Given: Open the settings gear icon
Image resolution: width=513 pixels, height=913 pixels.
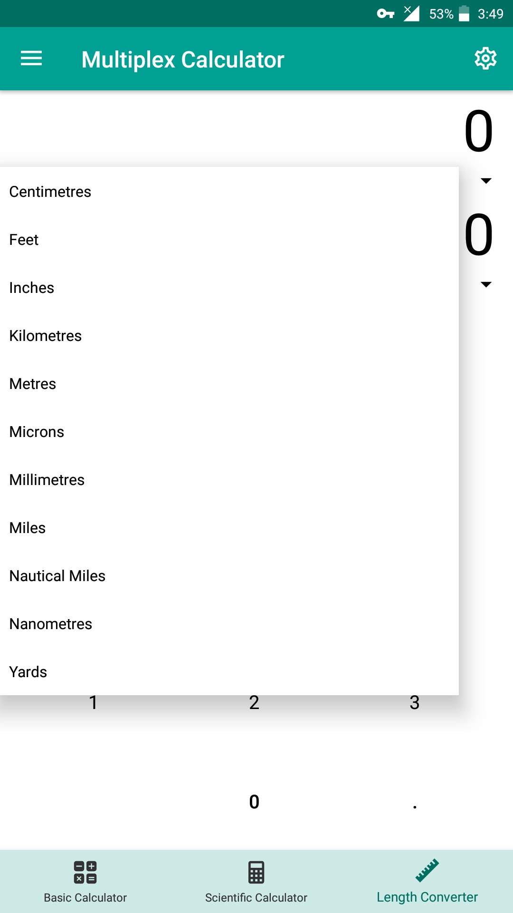Looking at the screenshot, I should [x=485, y=58].
